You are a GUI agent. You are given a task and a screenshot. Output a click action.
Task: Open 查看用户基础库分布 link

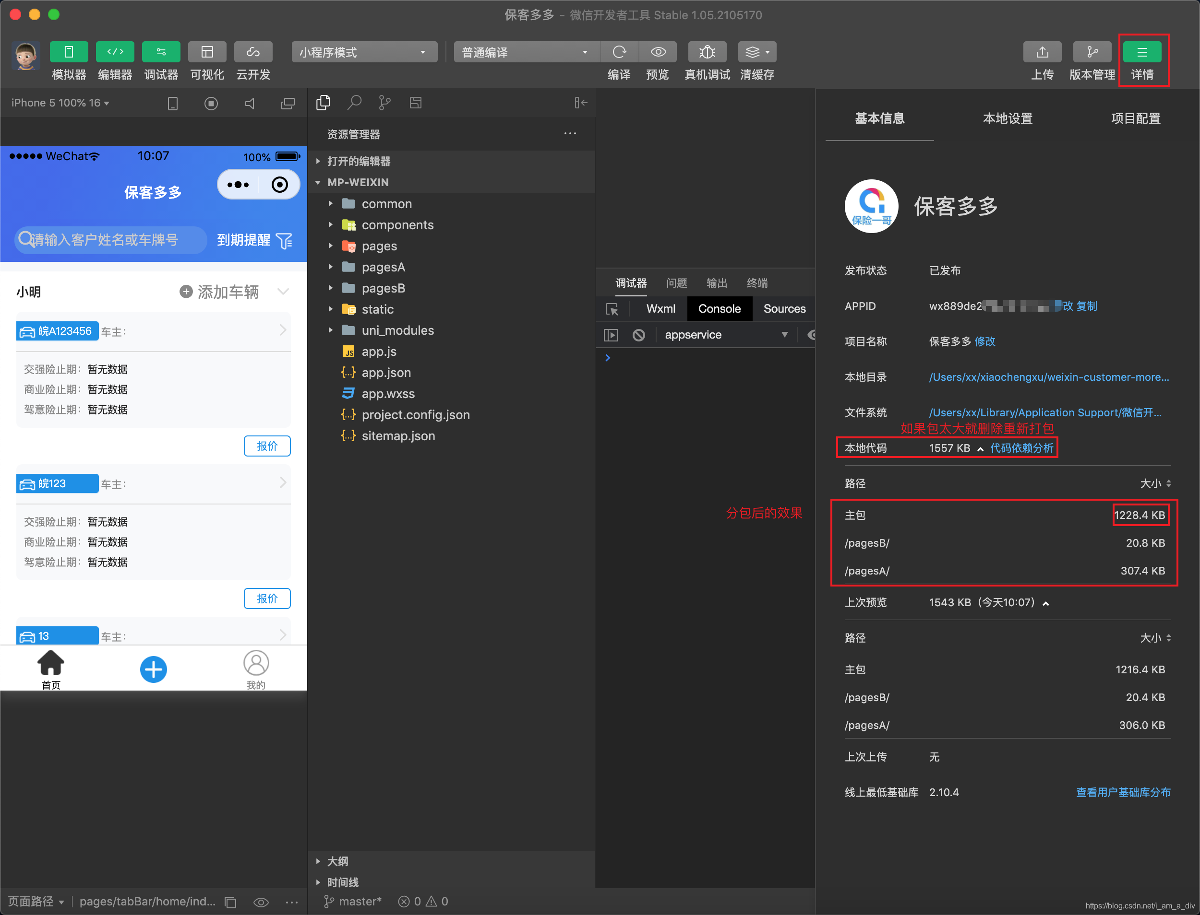coord(1123,792)
